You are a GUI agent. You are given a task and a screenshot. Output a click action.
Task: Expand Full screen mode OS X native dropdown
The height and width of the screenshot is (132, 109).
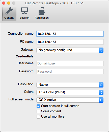point(70,100)
